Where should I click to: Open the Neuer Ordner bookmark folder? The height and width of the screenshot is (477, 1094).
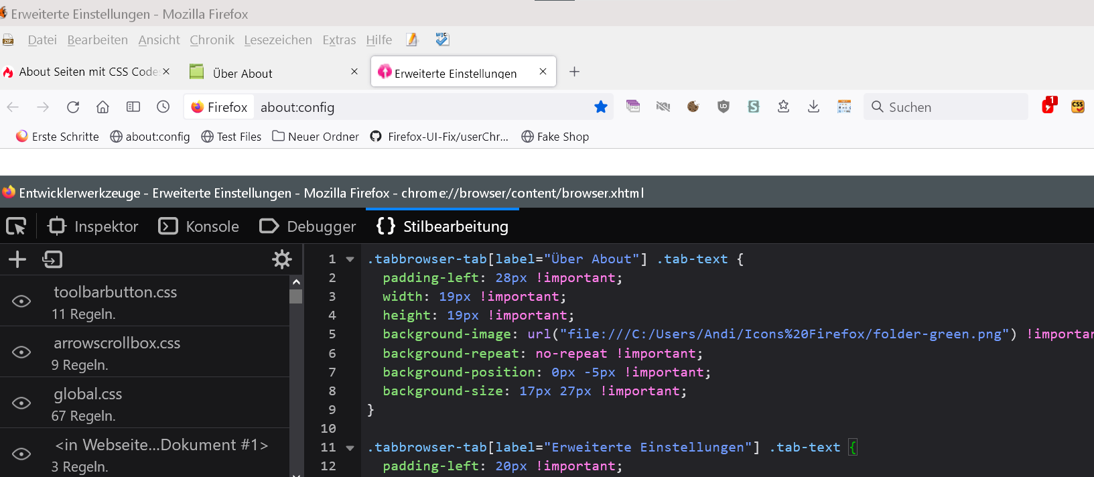tap(316, 137)
